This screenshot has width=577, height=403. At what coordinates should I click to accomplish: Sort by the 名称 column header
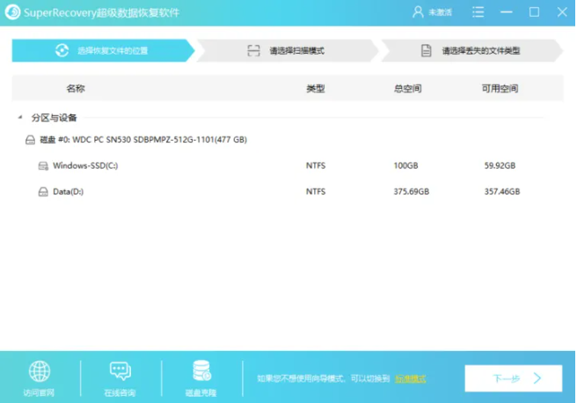[76, 89]
